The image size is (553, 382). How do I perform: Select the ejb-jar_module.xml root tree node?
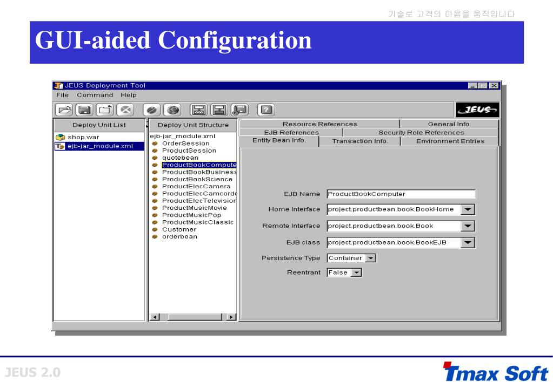tap(182, 137)
